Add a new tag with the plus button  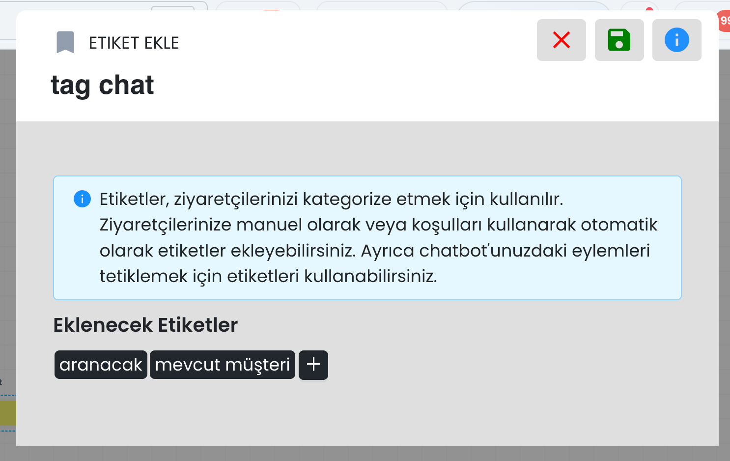pos(313,365)
